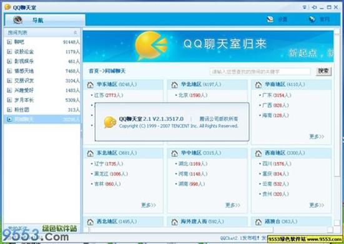
Task: Click the 搜索 search button
Action: (323, 71)
